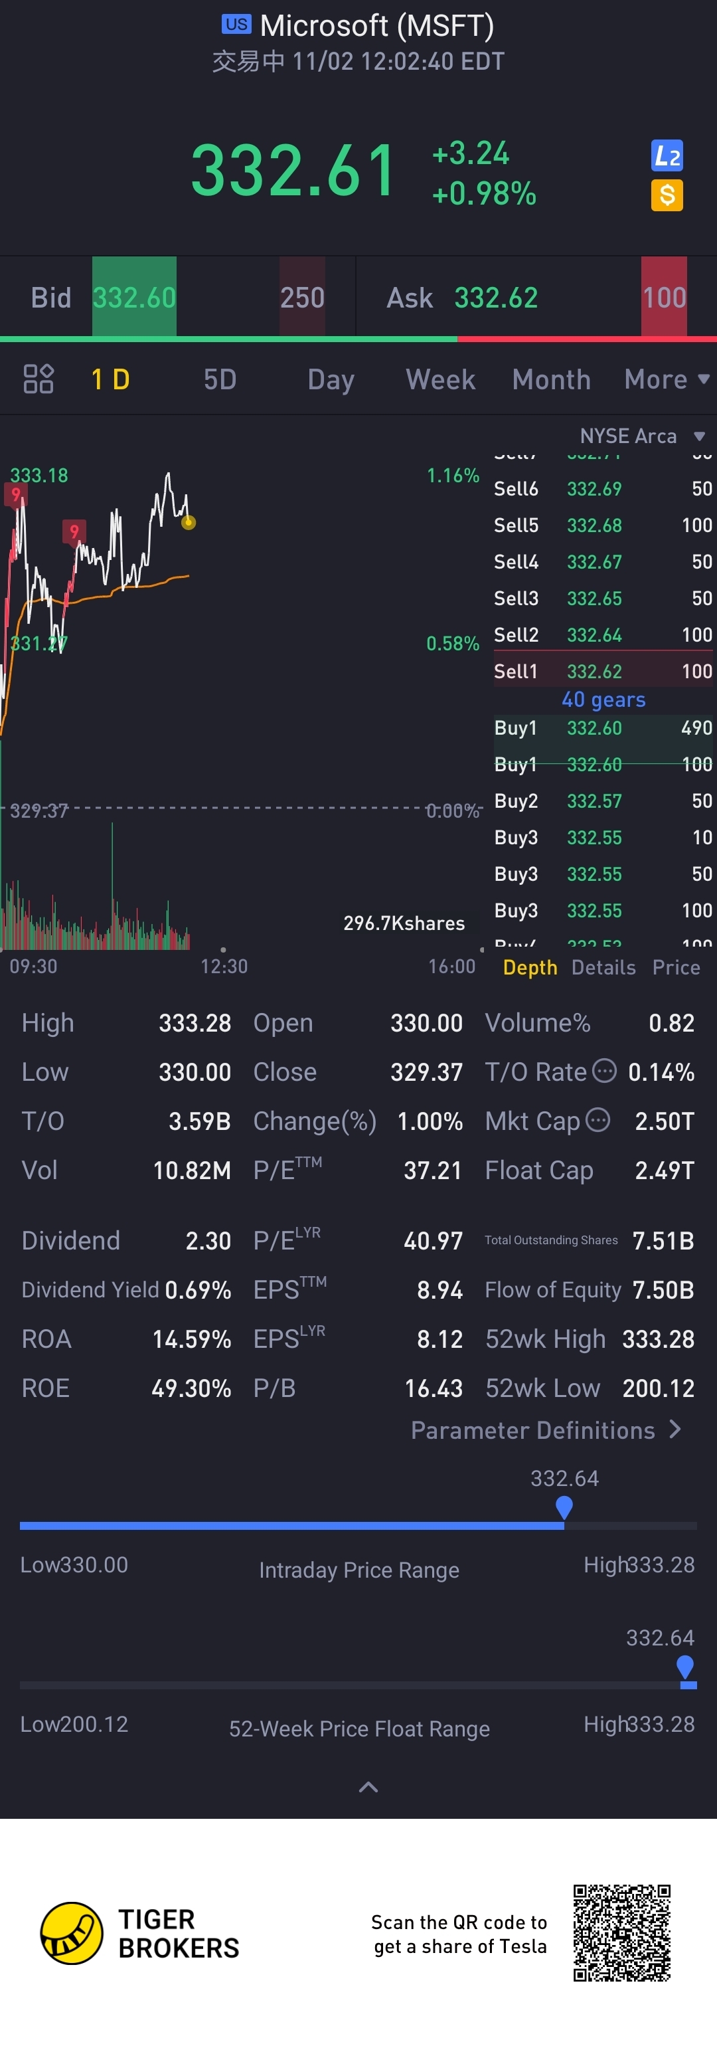Tap the Buy3 332.55 row with 10 shares
The height and width of the screenshot is (2048, 717).
pos(603,837)
